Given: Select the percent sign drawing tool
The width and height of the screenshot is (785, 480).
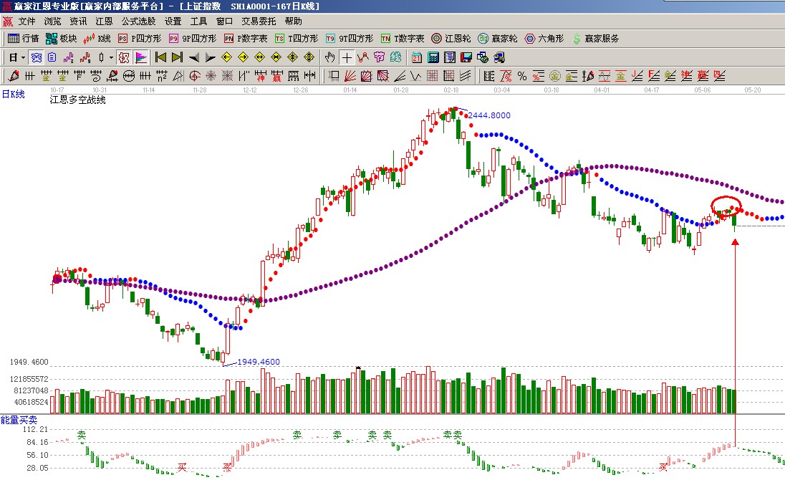Looking at the screenshot, I should pos(521,76).
